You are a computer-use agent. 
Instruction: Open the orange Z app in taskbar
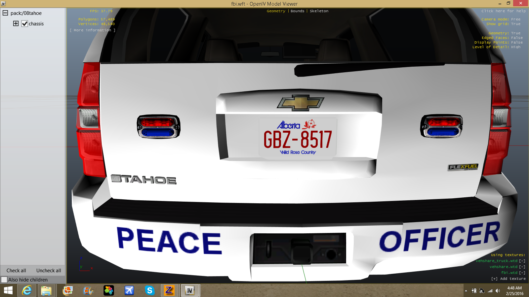169,290
